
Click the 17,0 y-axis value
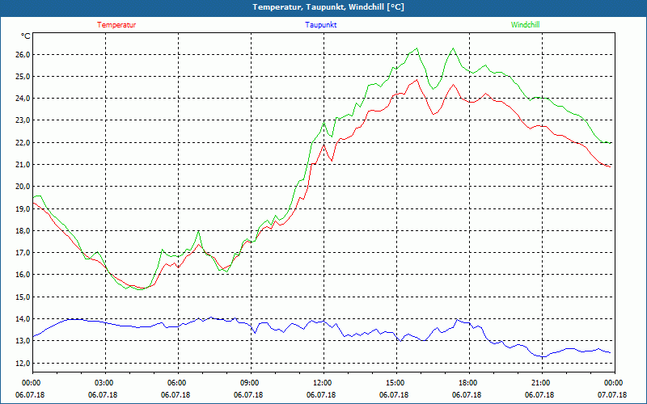click(x=23, y=253)
